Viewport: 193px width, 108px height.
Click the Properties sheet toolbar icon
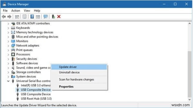coord(25,17)
